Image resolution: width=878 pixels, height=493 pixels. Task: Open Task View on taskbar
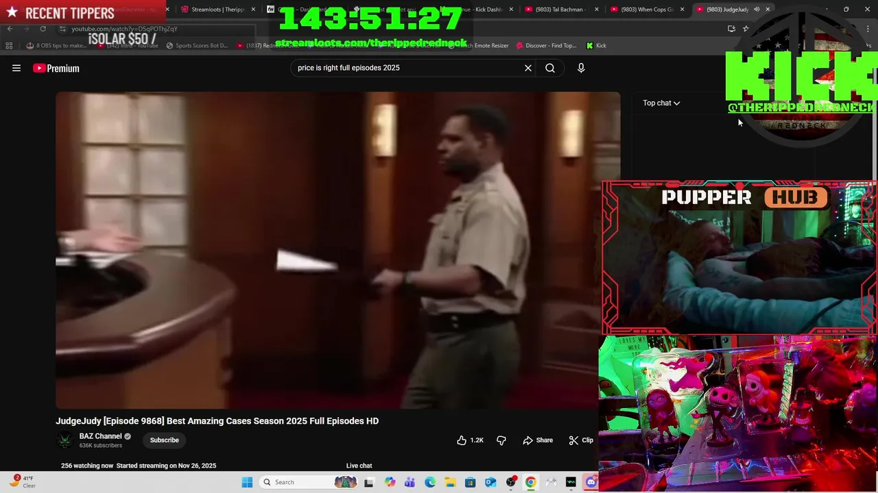369,482
